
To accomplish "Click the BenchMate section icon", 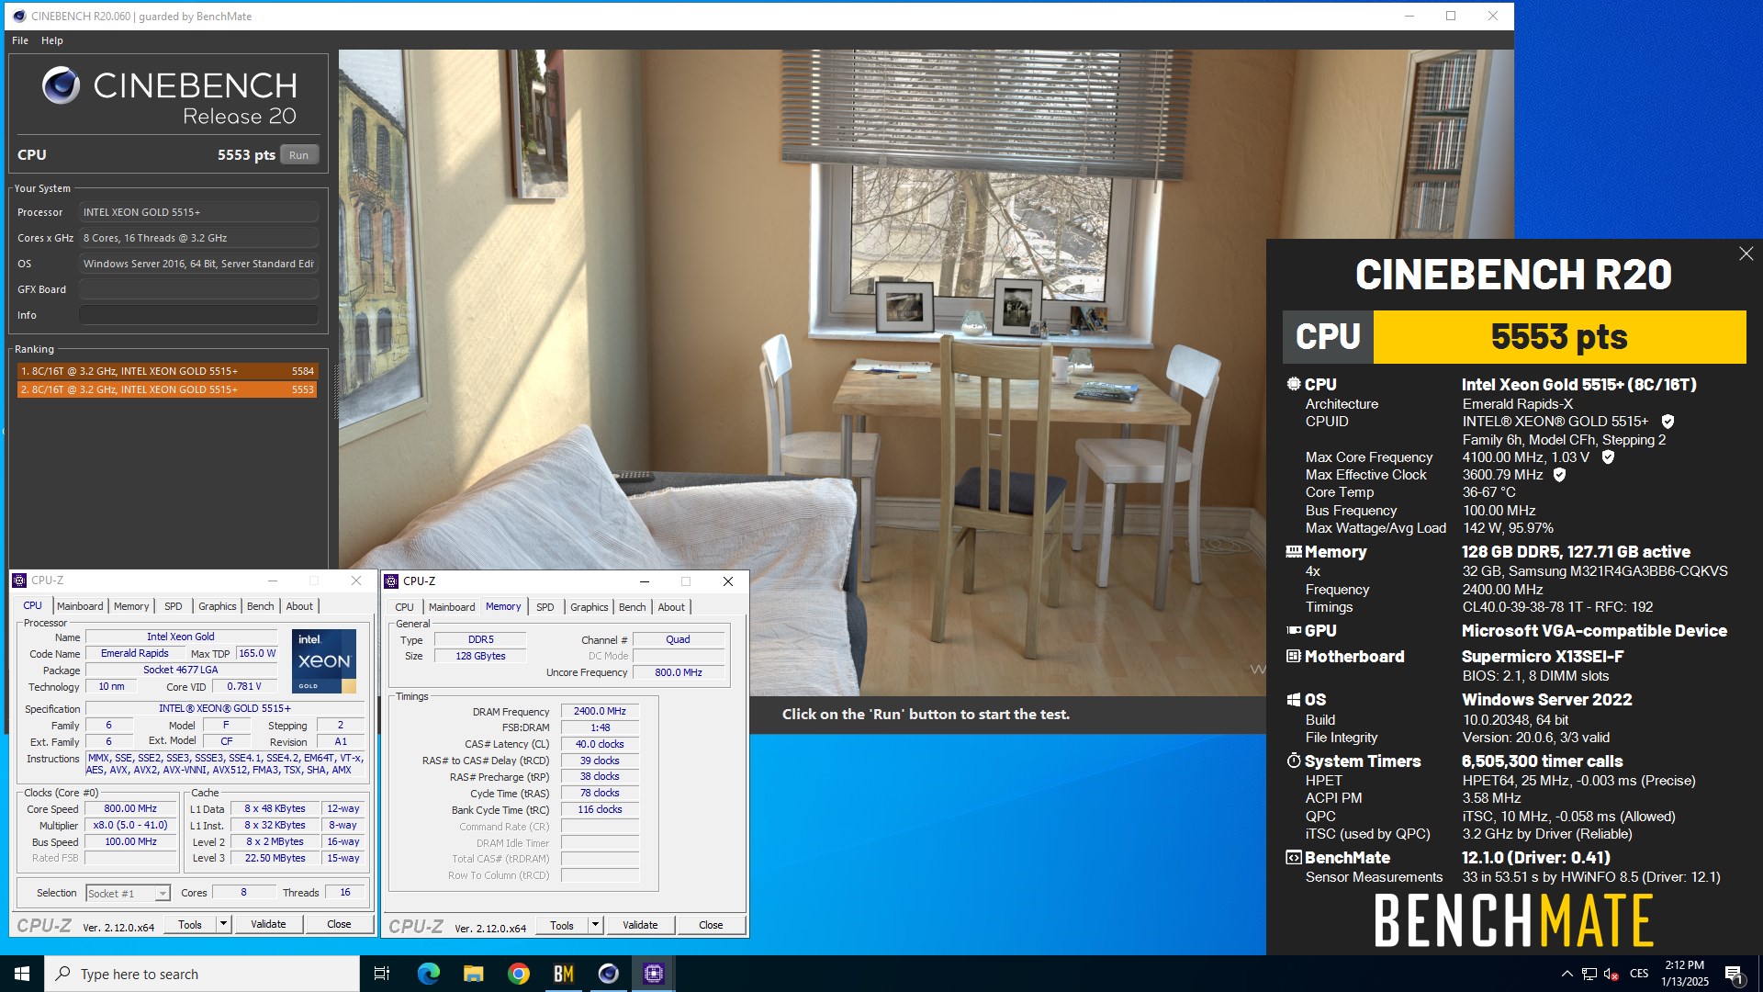I will click(1293, 857).
